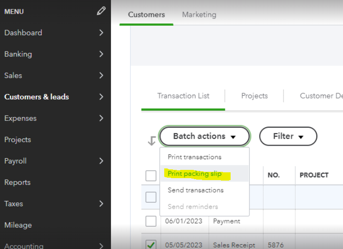Open the Batch actions dropdown

click(x=204, y=136)
